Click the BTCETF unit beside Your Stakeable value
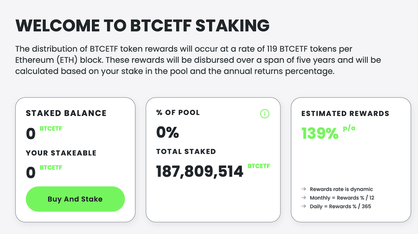Screen dimensions: 418x234 tap(51, 168)
